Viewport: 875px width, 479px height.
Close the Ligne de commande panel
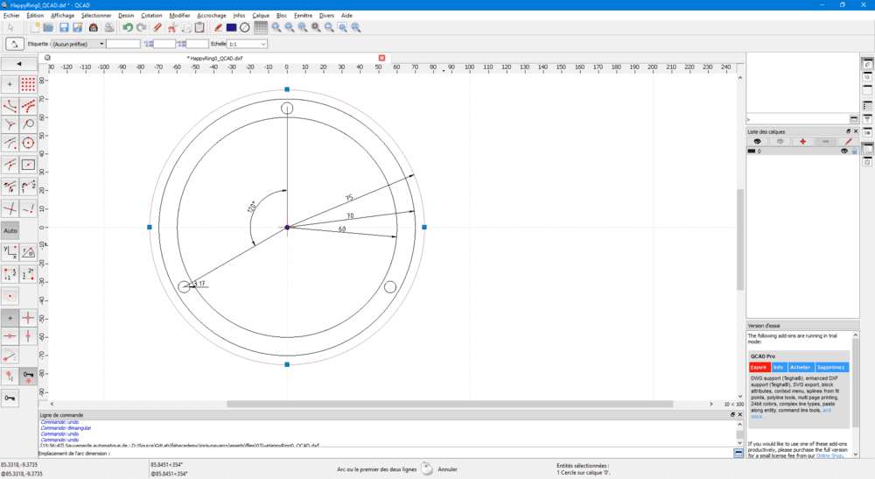tap(740, 415)
